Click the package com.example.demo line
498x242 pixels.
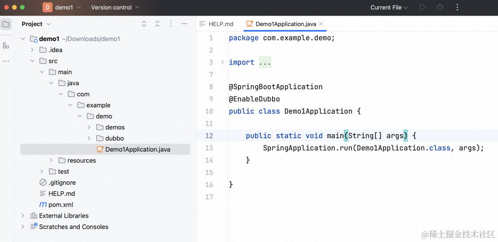click(282, 38)
